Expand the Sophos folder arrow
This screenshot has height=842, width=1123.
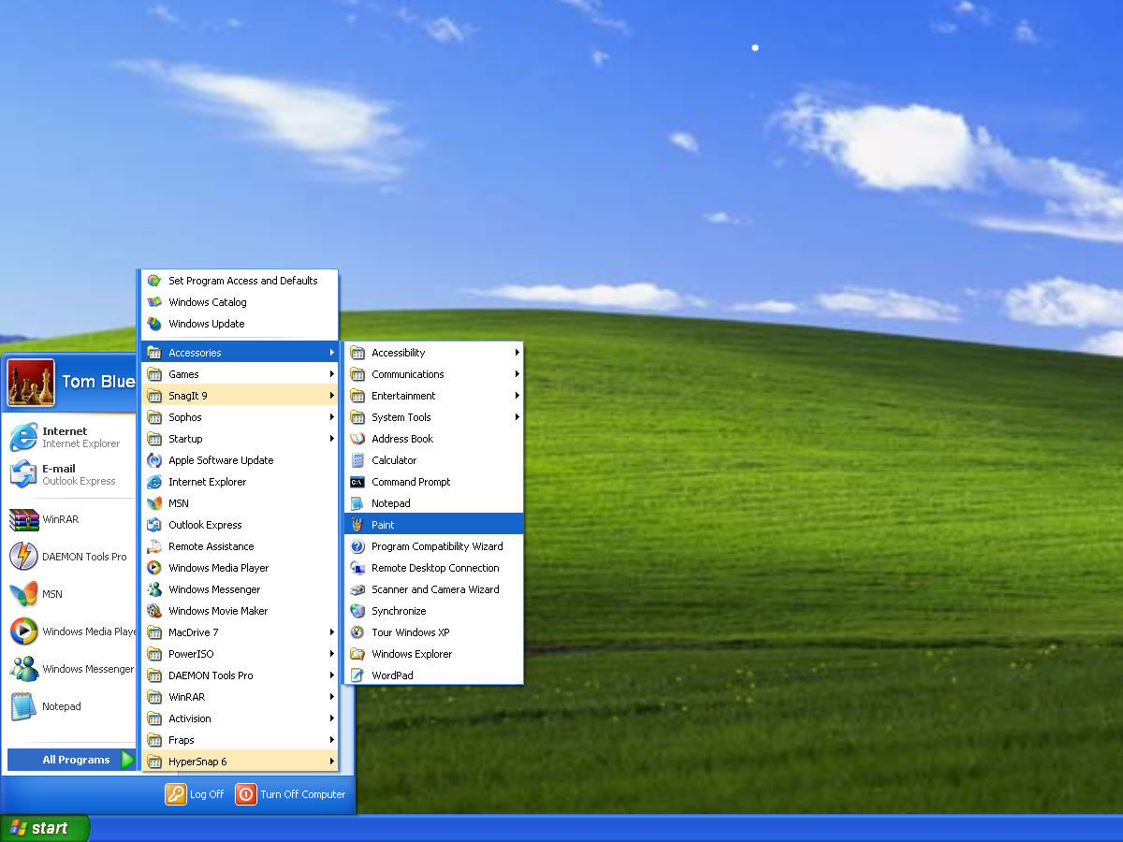point(331,417)
